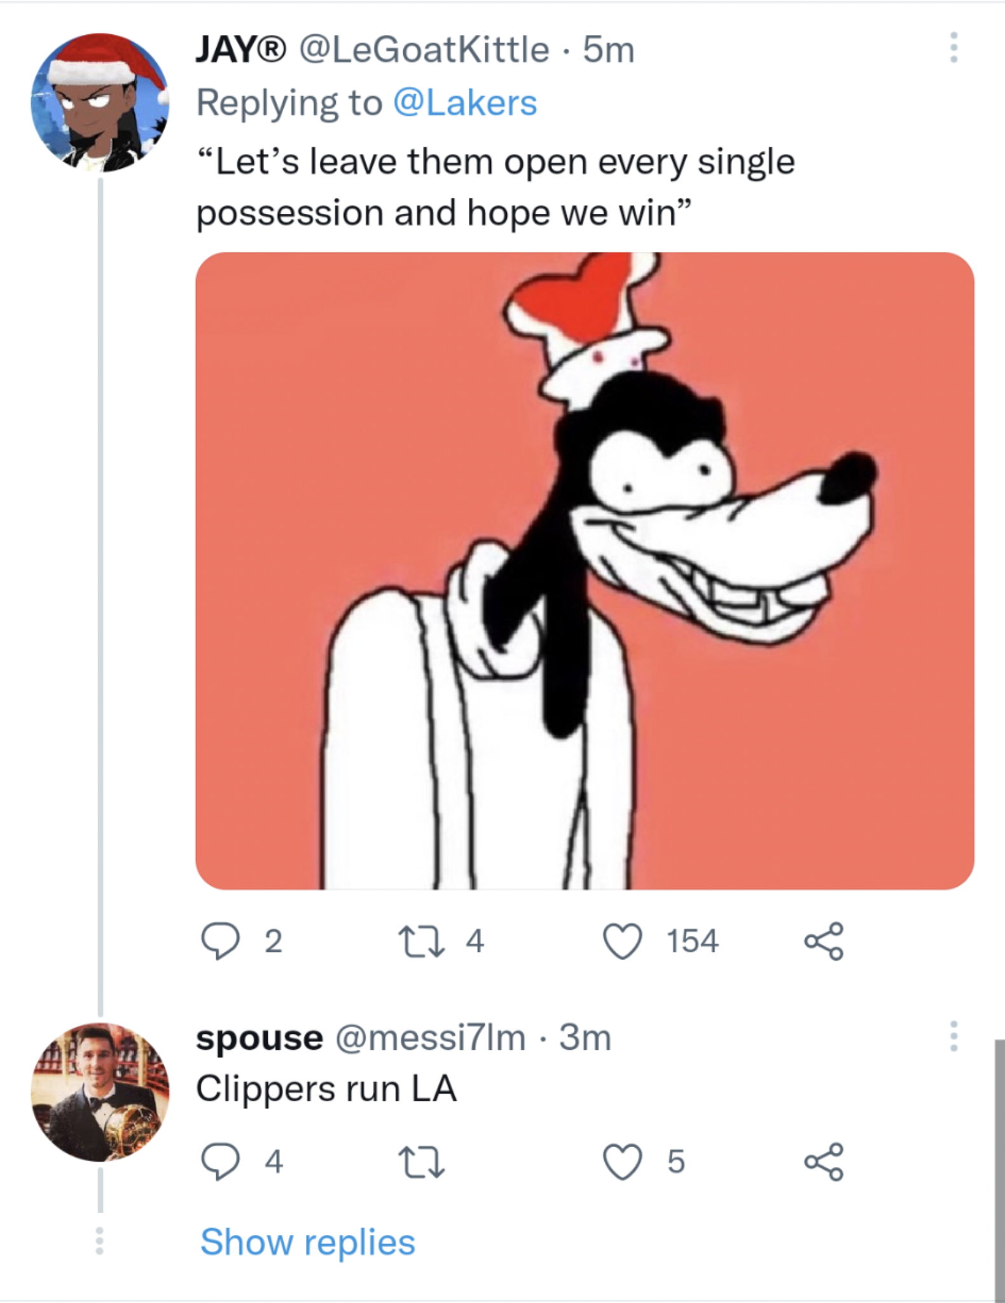This screenshot has height=1303, width=1005.
Task: Open the @Lakers mention link
Action: pyautogui.click(x=466, y=103)
